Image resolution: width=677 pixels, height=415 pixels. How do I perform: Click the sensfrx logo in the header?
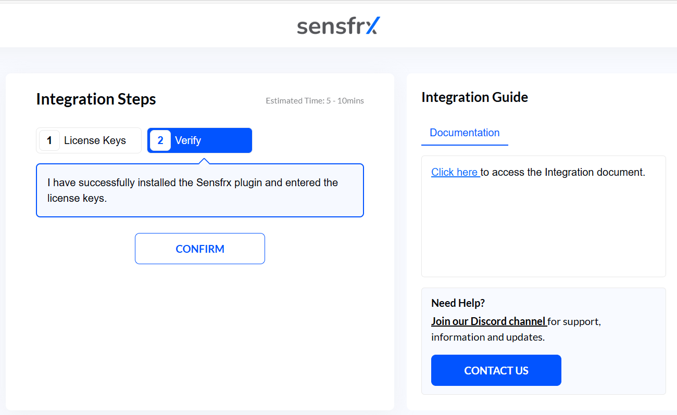tap(338, 26)
